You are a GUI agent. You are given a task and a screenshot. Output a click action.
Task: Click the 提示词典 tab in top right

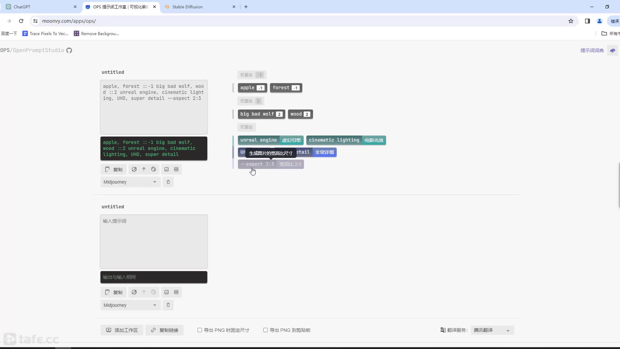(592, 50)
